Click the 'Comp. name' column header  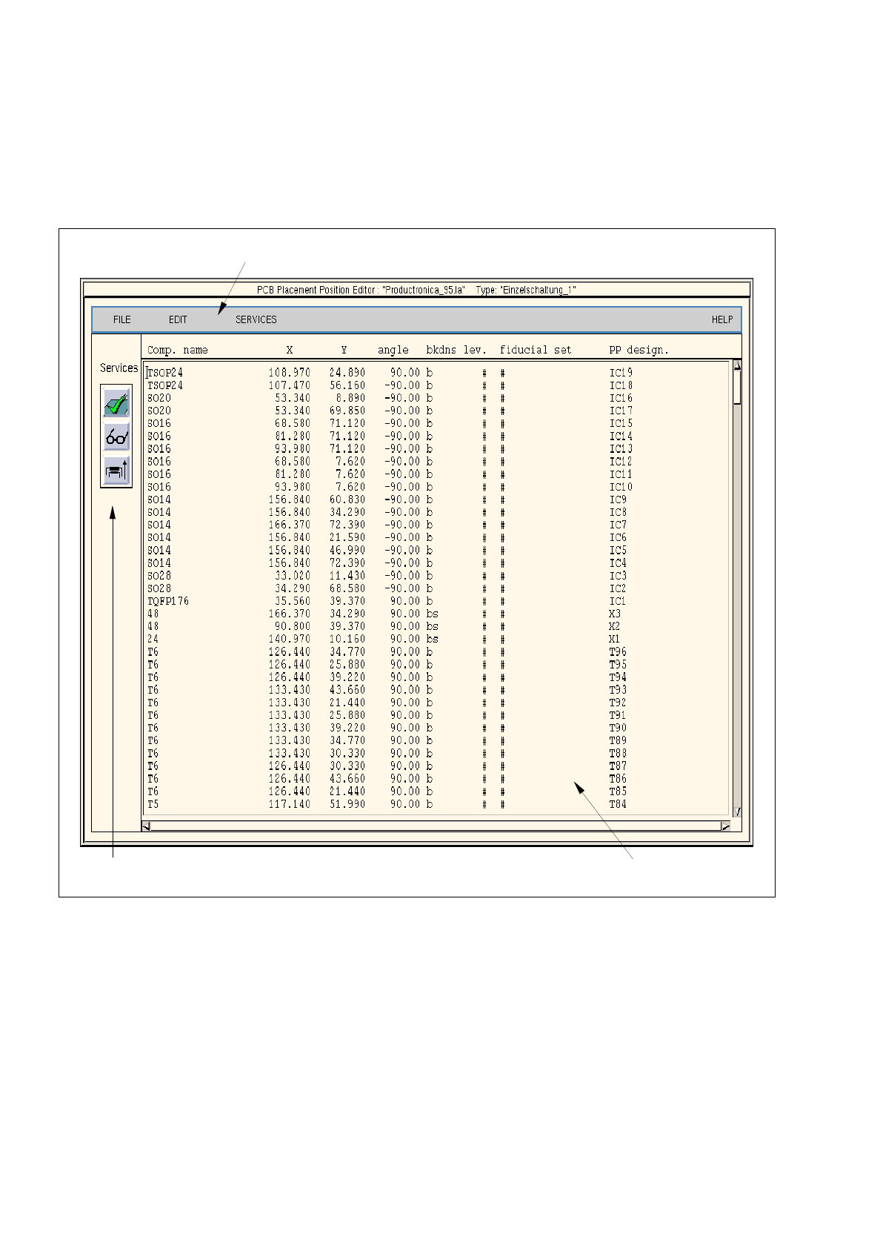[178, 350]
